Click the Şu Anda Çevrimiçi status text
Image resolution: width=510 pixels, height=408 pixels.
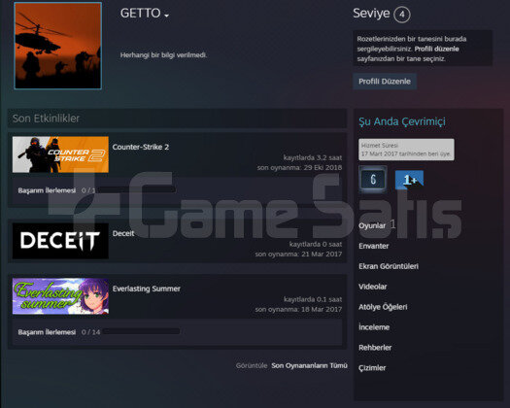pos(402,121)
